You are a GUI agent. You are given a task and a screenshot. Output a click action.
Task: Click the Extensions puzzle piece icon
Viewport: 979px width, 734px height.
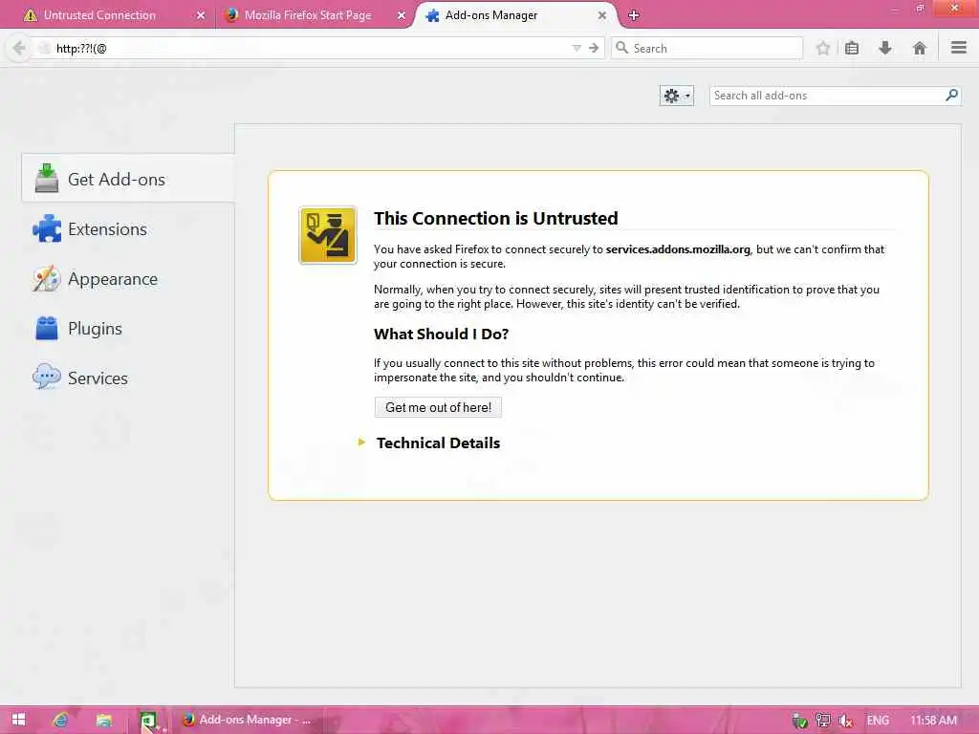click(x=47, y=228)
